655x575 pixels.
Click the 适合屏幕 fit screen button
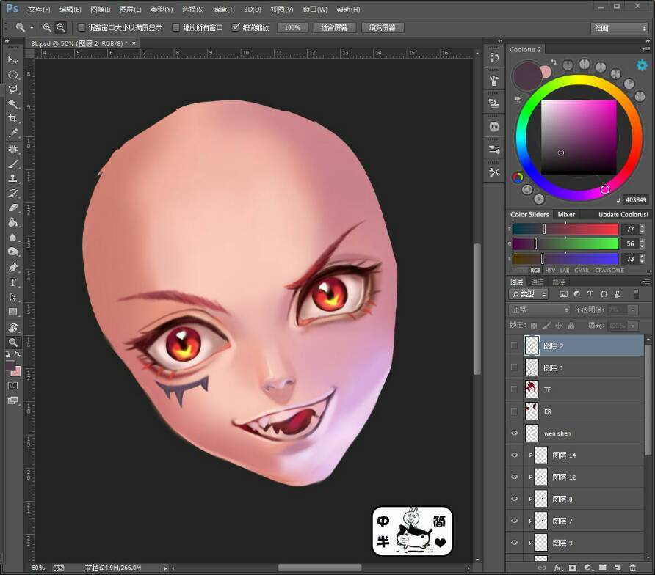(x=334, y=28)
